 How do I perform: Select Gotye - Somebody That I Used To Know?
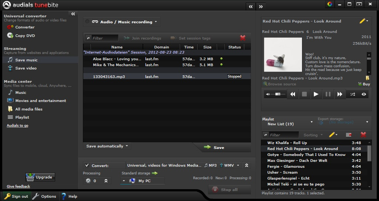tap(315, 155)
